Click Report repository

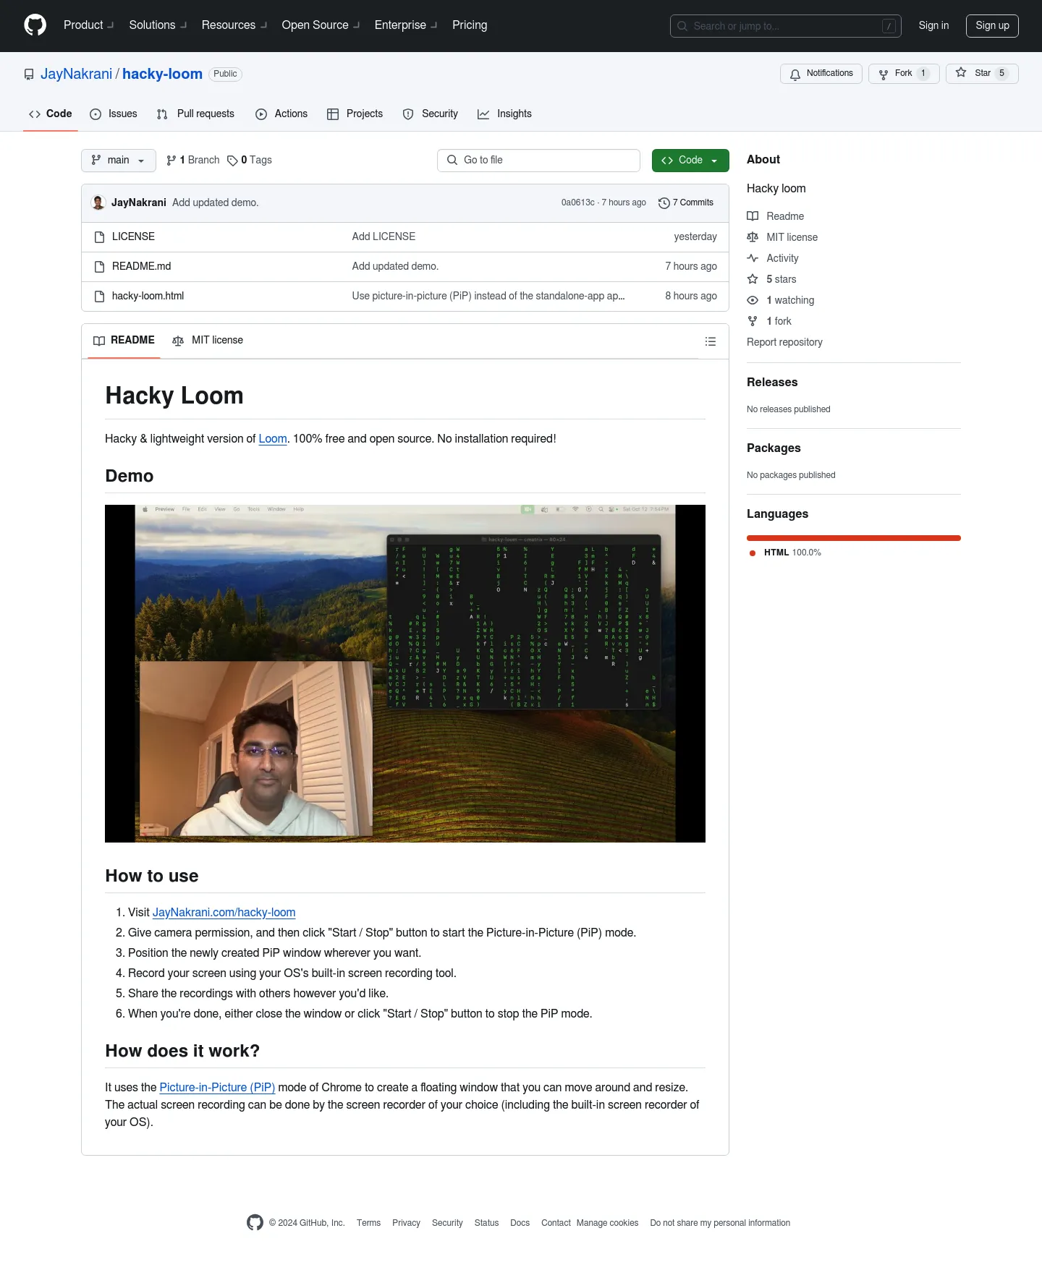pyautogui.click(x=784, y=342)
